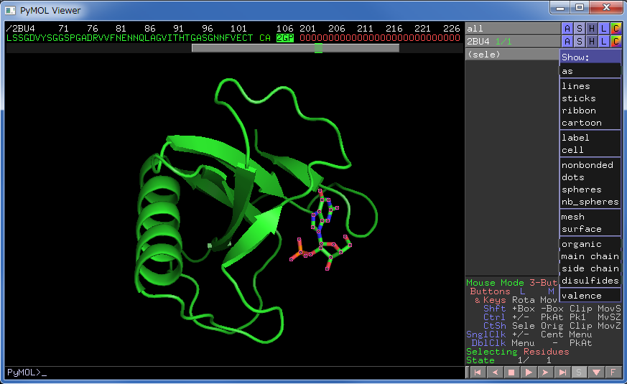This screenshot has height=384, width=627.
Task: Expand the down-arrow menu in playback bar
Action: click(x=596, y=373)
